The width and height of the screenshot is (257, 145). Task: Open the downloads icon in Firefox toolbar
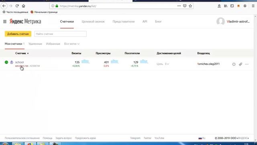tap(219, 6)
